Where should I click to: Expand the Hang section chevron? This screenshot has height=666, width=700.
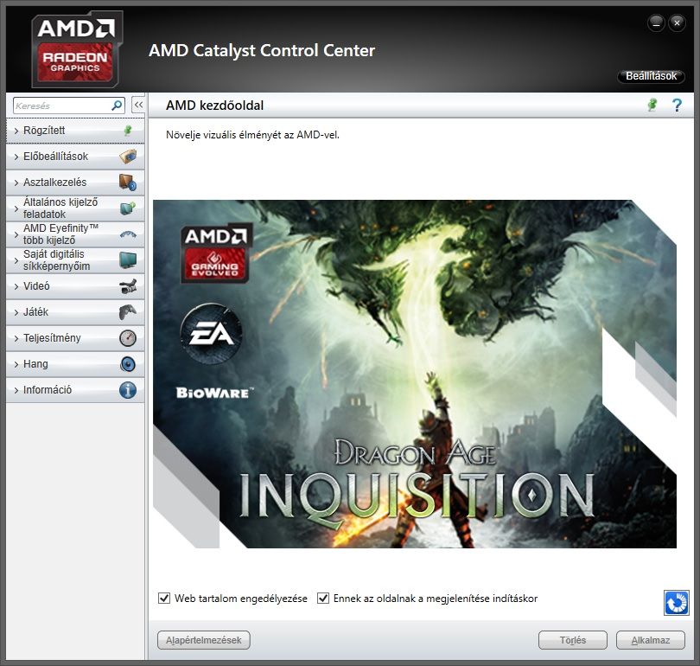16,364
